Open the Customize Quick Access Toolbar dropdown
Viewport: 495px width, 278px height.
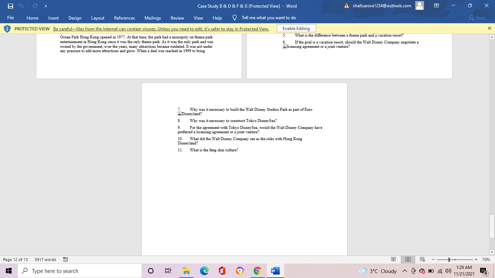[46, 6]
